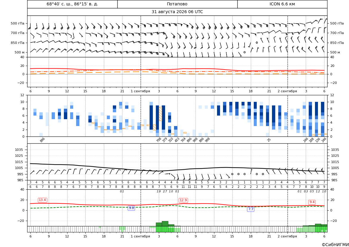Screen dimensions: 349x247
Task: Click the ICON 6.6 км model header
Action: pyautogui.click(x=282, y=4)
